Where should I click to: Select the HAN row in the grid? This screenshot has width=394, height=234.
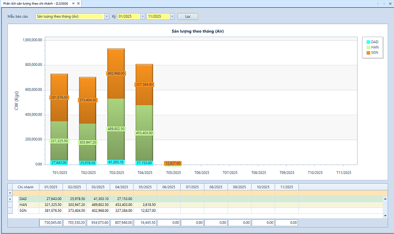point(24,205)
